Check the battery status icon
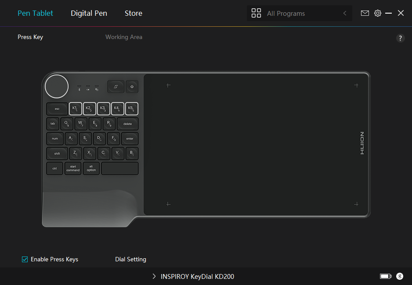Viewport: 412px width, 285px height. (x=386, y=276)
